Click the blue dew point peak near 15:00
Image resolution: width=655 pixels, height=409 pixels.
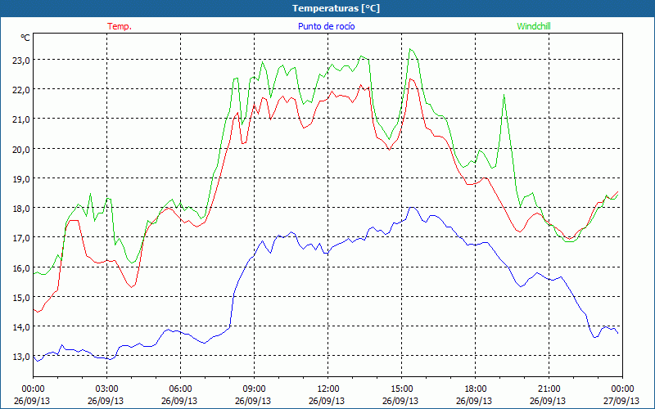[x=412, y=207]
